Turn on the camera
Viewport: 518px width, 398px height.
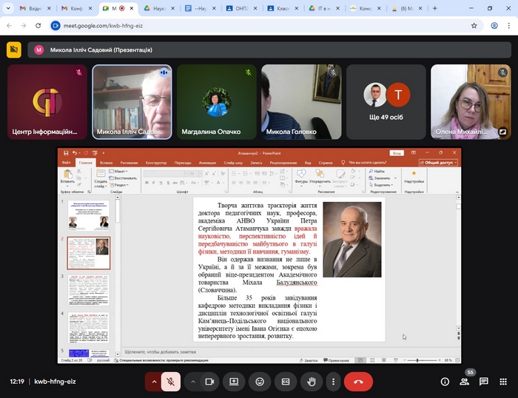click(209, 382)
